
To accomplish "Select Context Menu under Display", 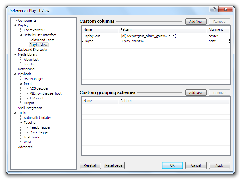I will coord(34,30).
